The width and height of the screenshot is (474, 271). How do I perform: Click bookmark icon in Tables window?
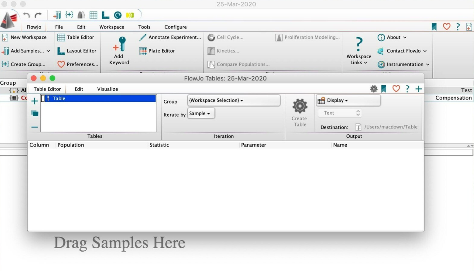click(384, 89)
